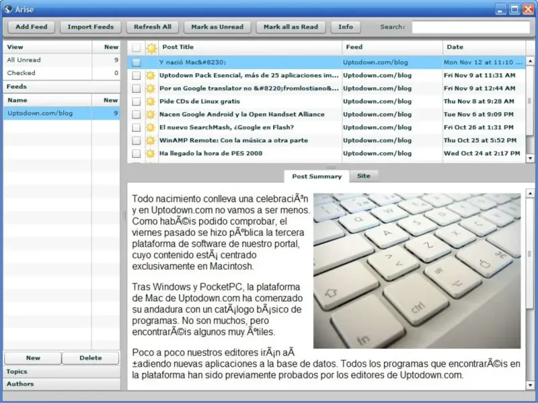538x403 pixels.
Task: Sort by Post Title column
Action: [x=250, y=47]
